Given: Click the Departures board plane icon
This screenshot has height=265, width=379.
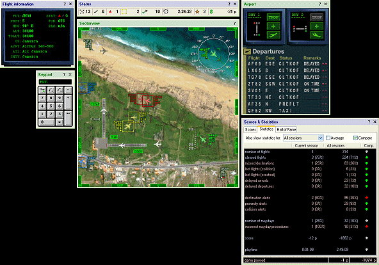Looking at the screenshot, I should 247,51.
